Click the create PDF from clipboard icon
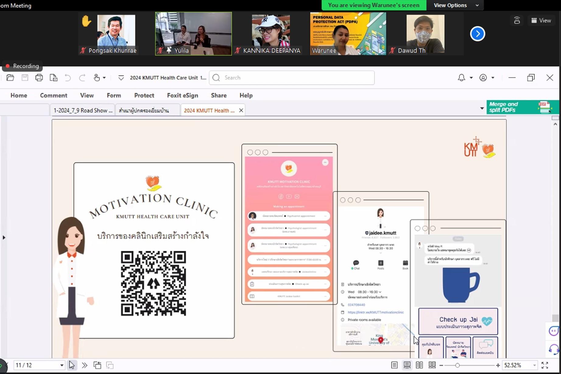 coord(53,78)
